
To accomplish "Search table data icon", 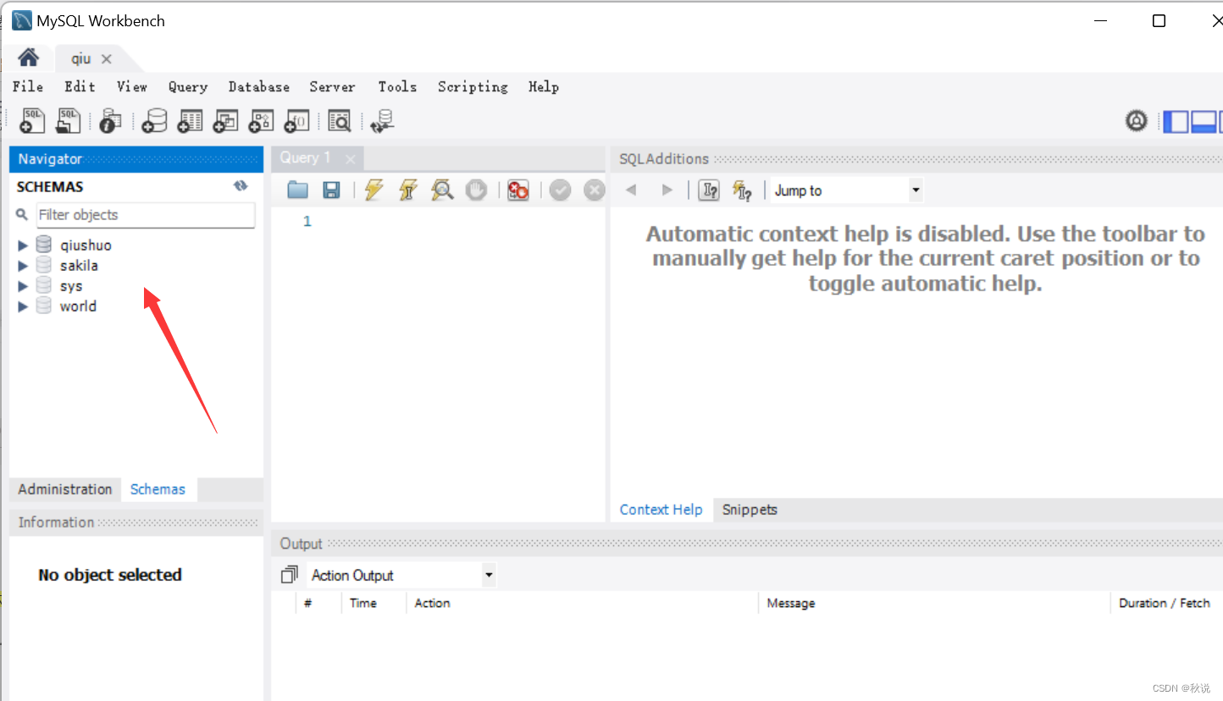I will (339, 120).
